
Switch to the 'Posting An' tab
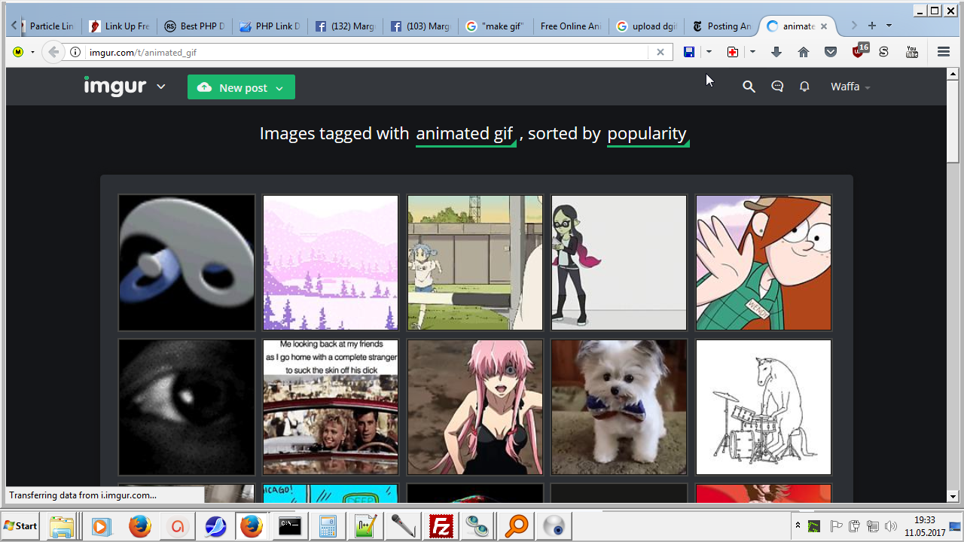pos(721,26)
